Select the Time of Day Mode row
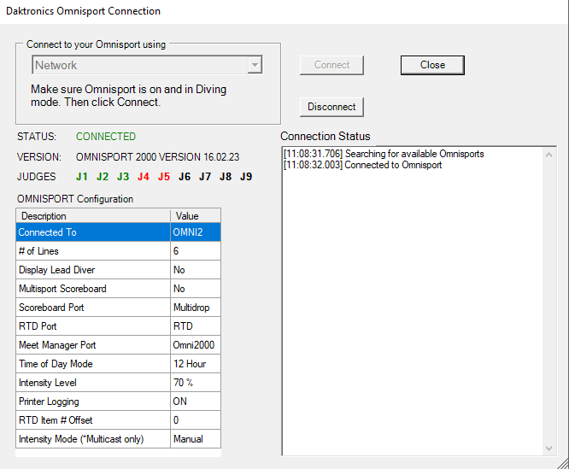 pyautogui.click(x=118, y=364)
